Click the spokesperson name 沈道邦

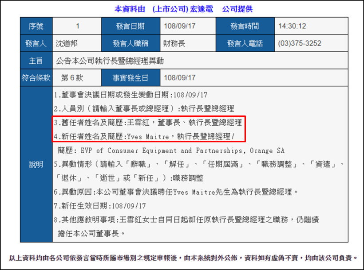pos(67,43)
